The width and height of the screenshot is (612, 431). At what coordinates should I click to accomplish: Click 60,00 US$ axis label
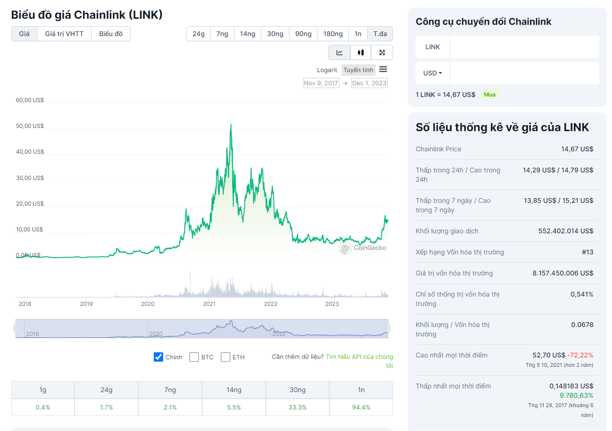coord(30,100)
